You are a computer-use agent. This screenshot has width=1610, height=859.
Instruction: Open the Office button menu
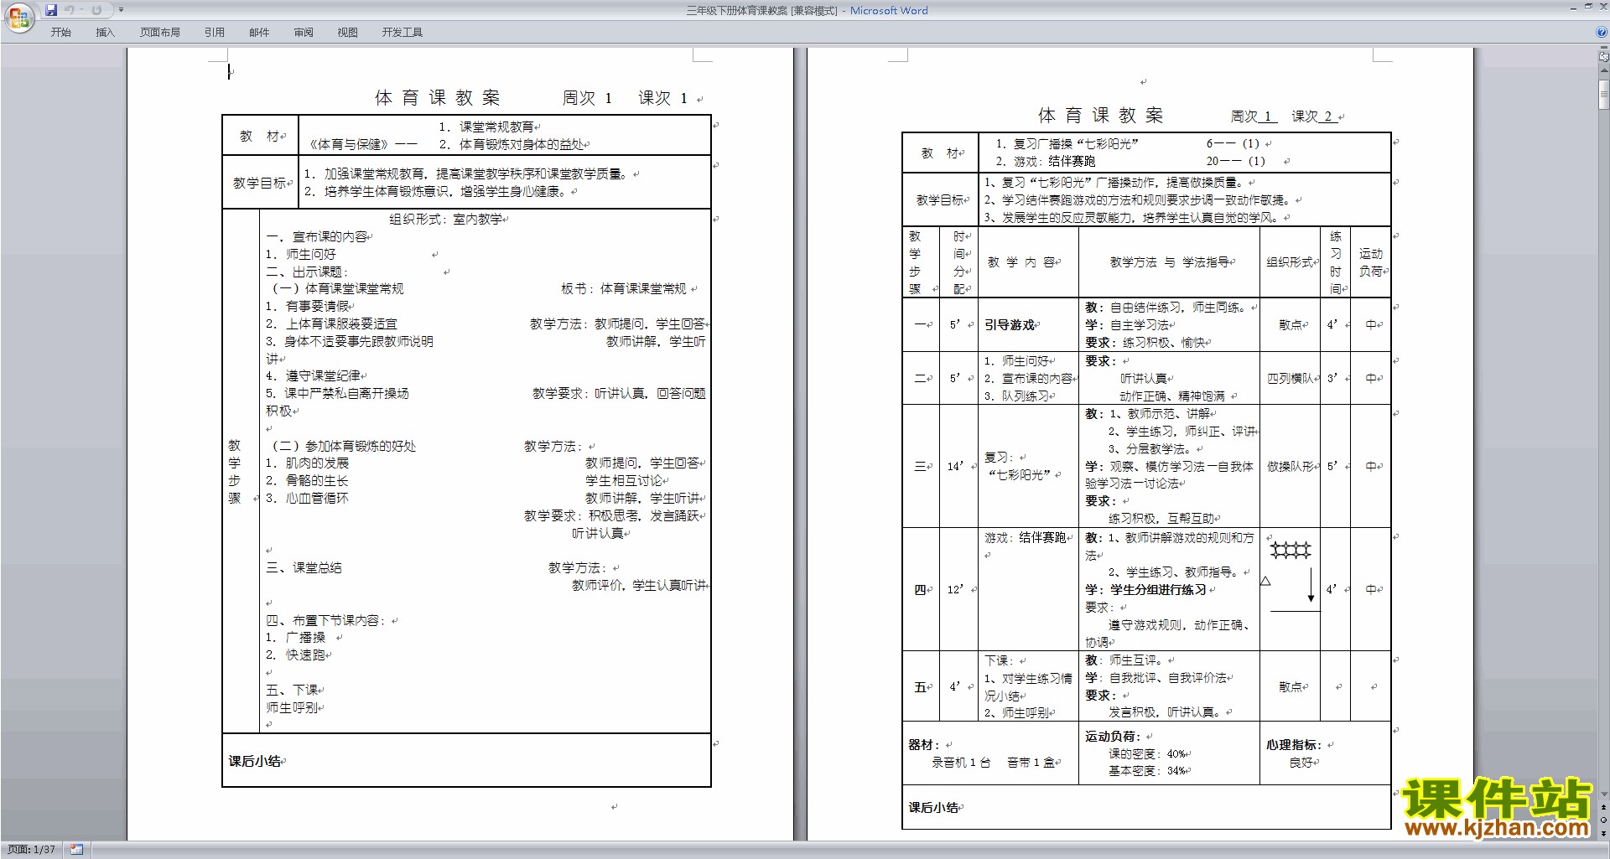click(18, 17)
